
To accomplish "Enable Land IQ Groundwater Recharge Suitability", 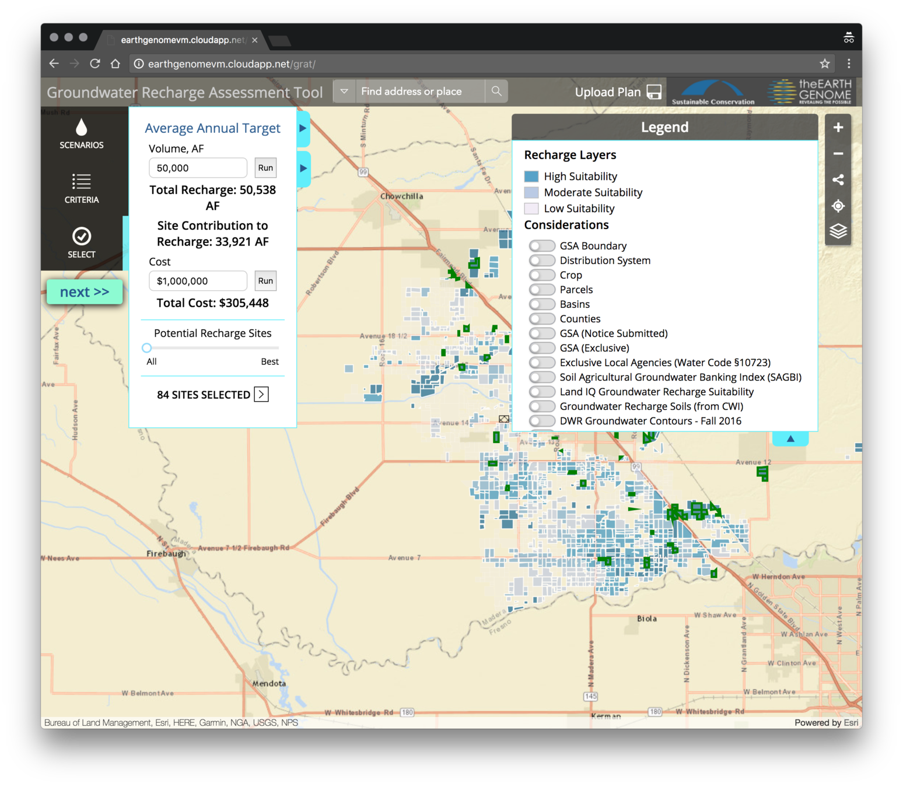I will (x=542, y=392).
